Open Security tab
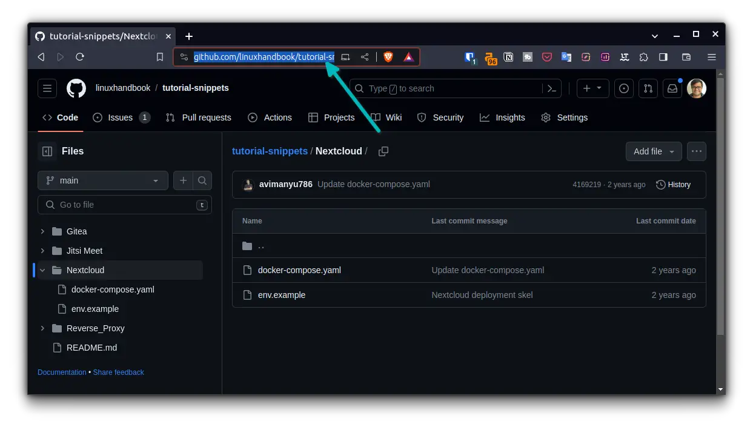 [x=440, y=117]
